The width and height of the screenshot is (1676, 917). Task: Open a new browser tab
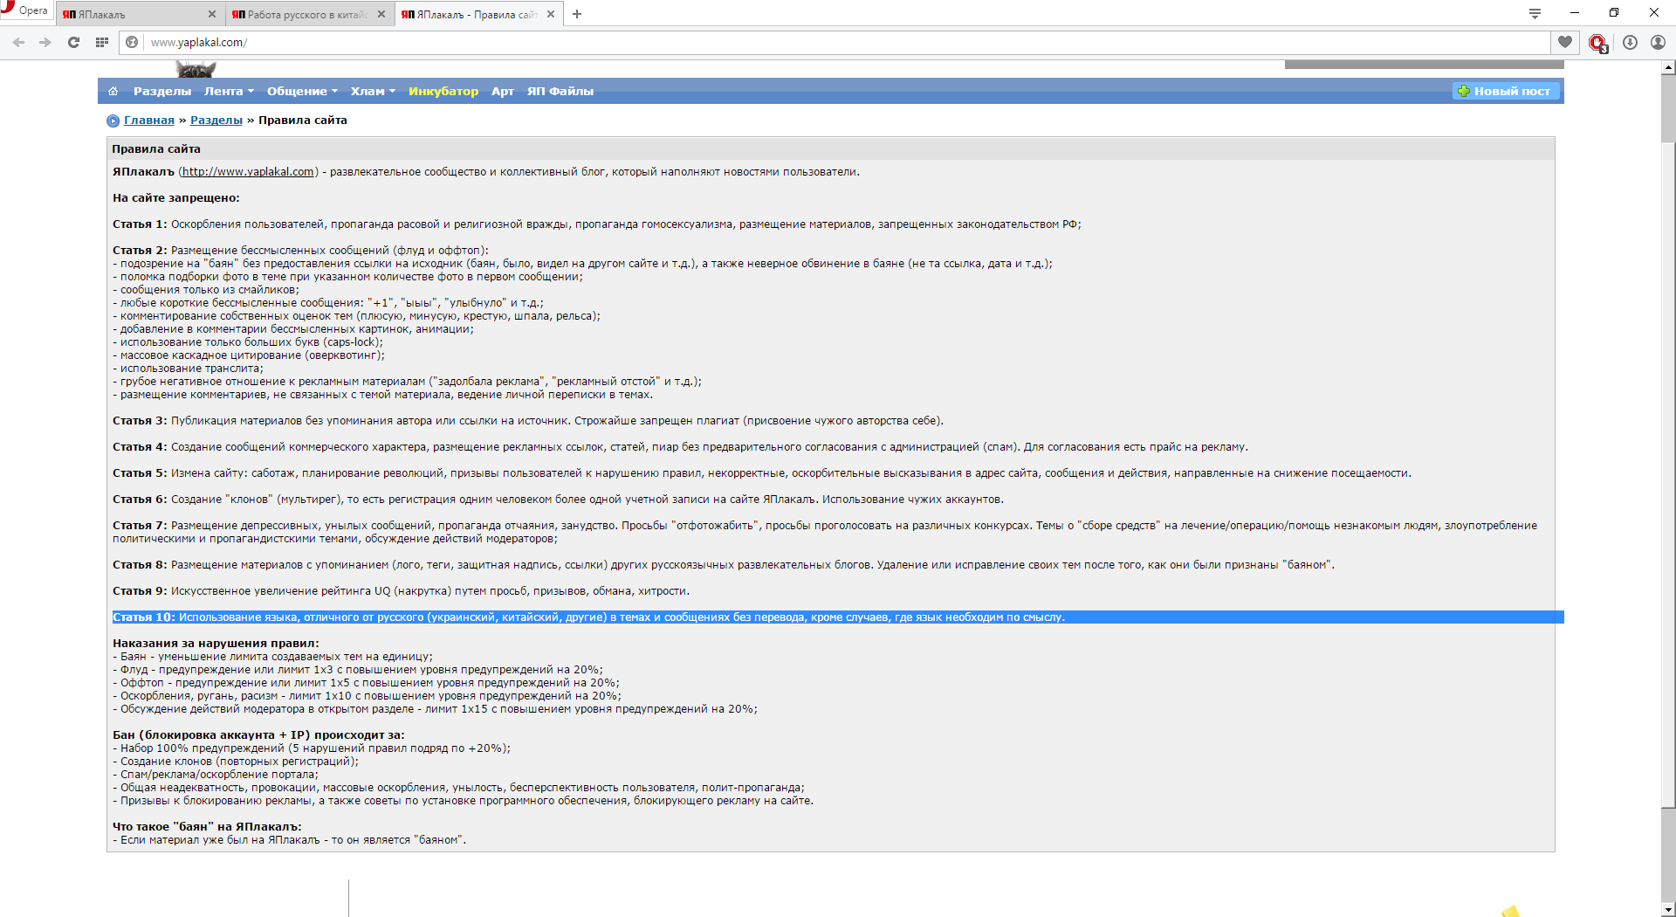click(x=577, y=14)
